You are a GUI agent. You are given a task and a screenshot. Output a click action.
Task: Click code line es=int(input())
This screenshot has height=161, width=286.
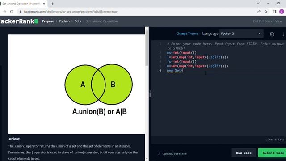tap(182, 53)
